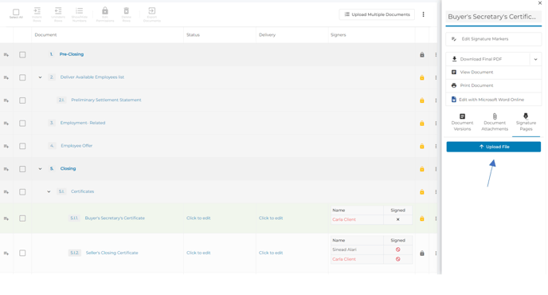
Task: Open the row options menu for Buyer's Secretary's Certificate
Action: 436,218
